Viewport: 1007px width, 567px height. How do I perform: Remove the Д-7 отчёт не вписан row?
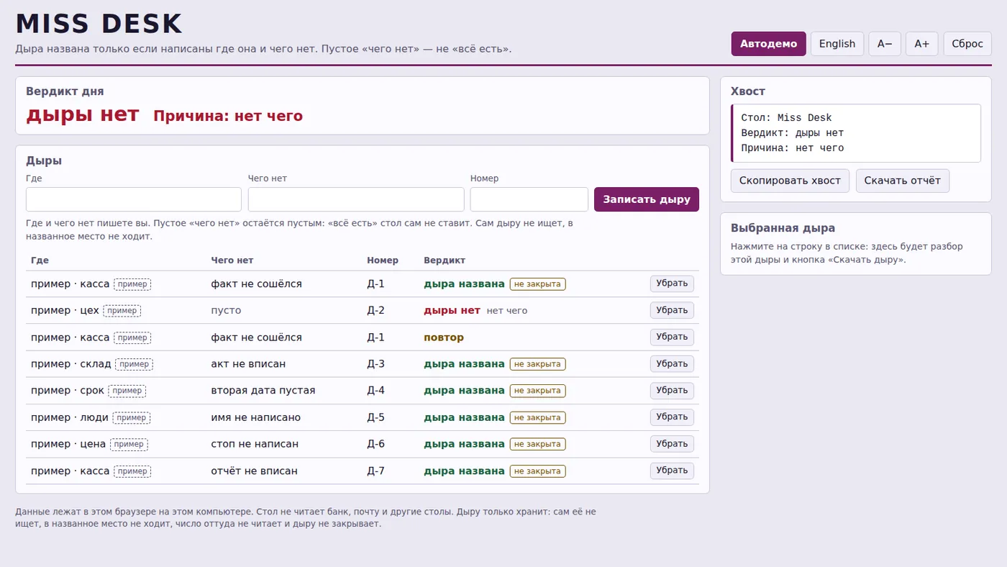(672, 471)
